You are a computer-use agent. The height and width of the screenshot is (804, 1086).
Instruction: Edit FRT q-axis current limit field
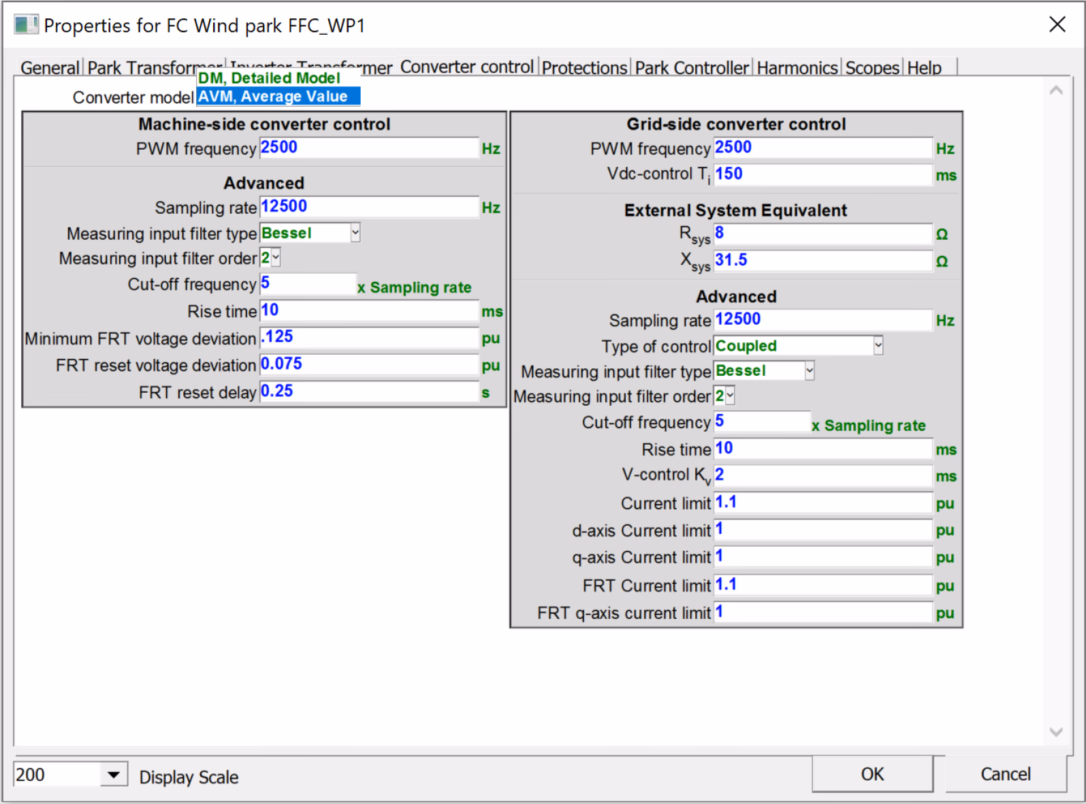[823, 613]
